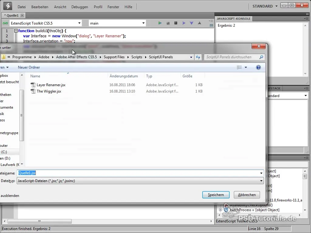Click the Support Files breadcrumb
This screenshot has height=233, width=311.
(114, 57)
